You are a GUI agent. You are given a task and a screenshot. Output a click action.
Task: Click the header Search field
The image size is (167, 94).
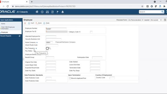[x=150, y=12]
